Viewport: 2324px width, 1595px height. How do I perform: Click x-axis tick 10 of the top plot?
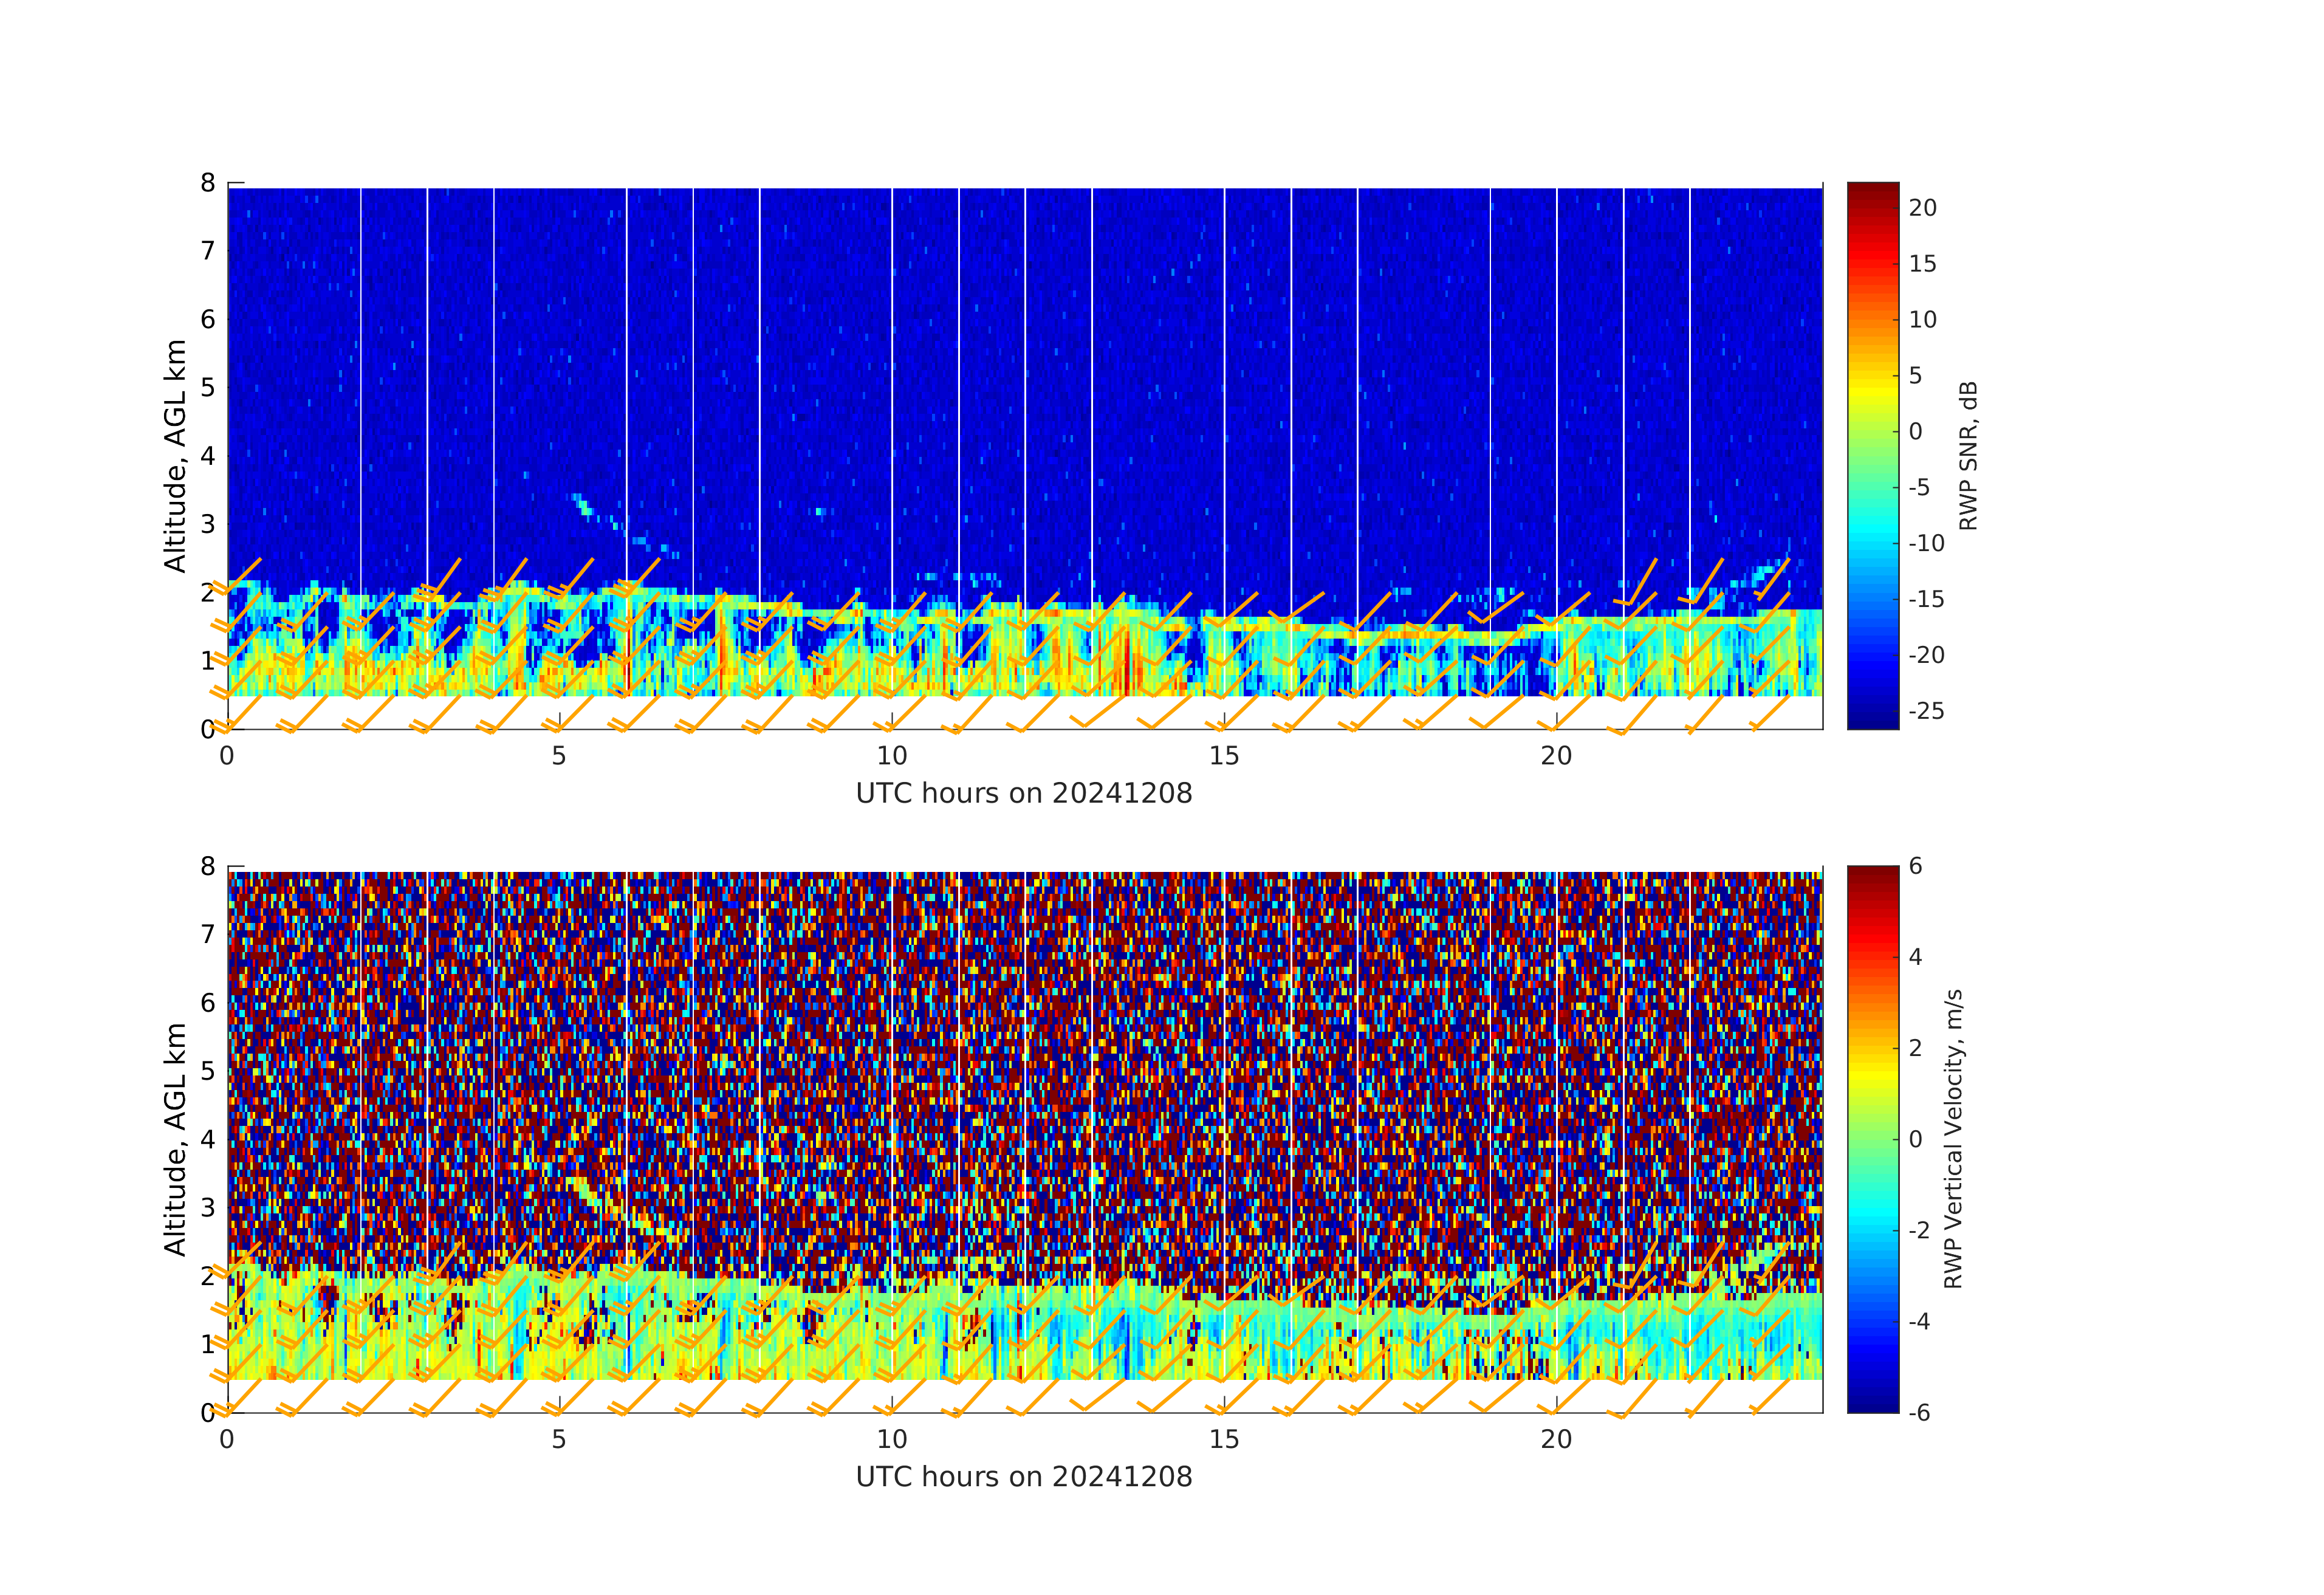(891, 756)
